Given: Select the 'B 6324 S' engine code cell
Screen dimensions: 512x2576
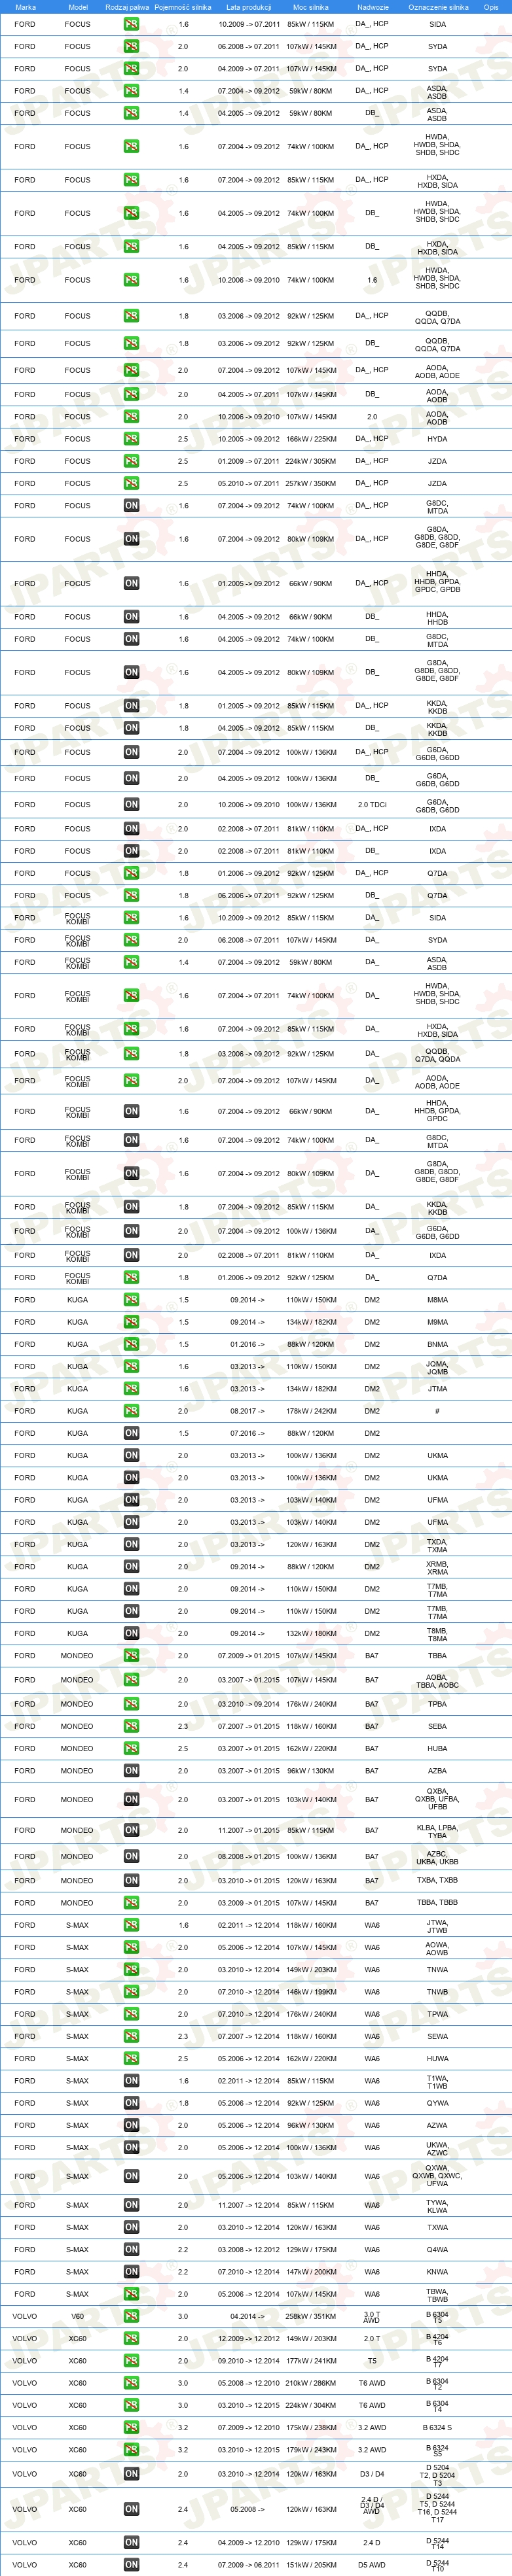Looking at the screenshot, I should click(x=437, y=2427).
